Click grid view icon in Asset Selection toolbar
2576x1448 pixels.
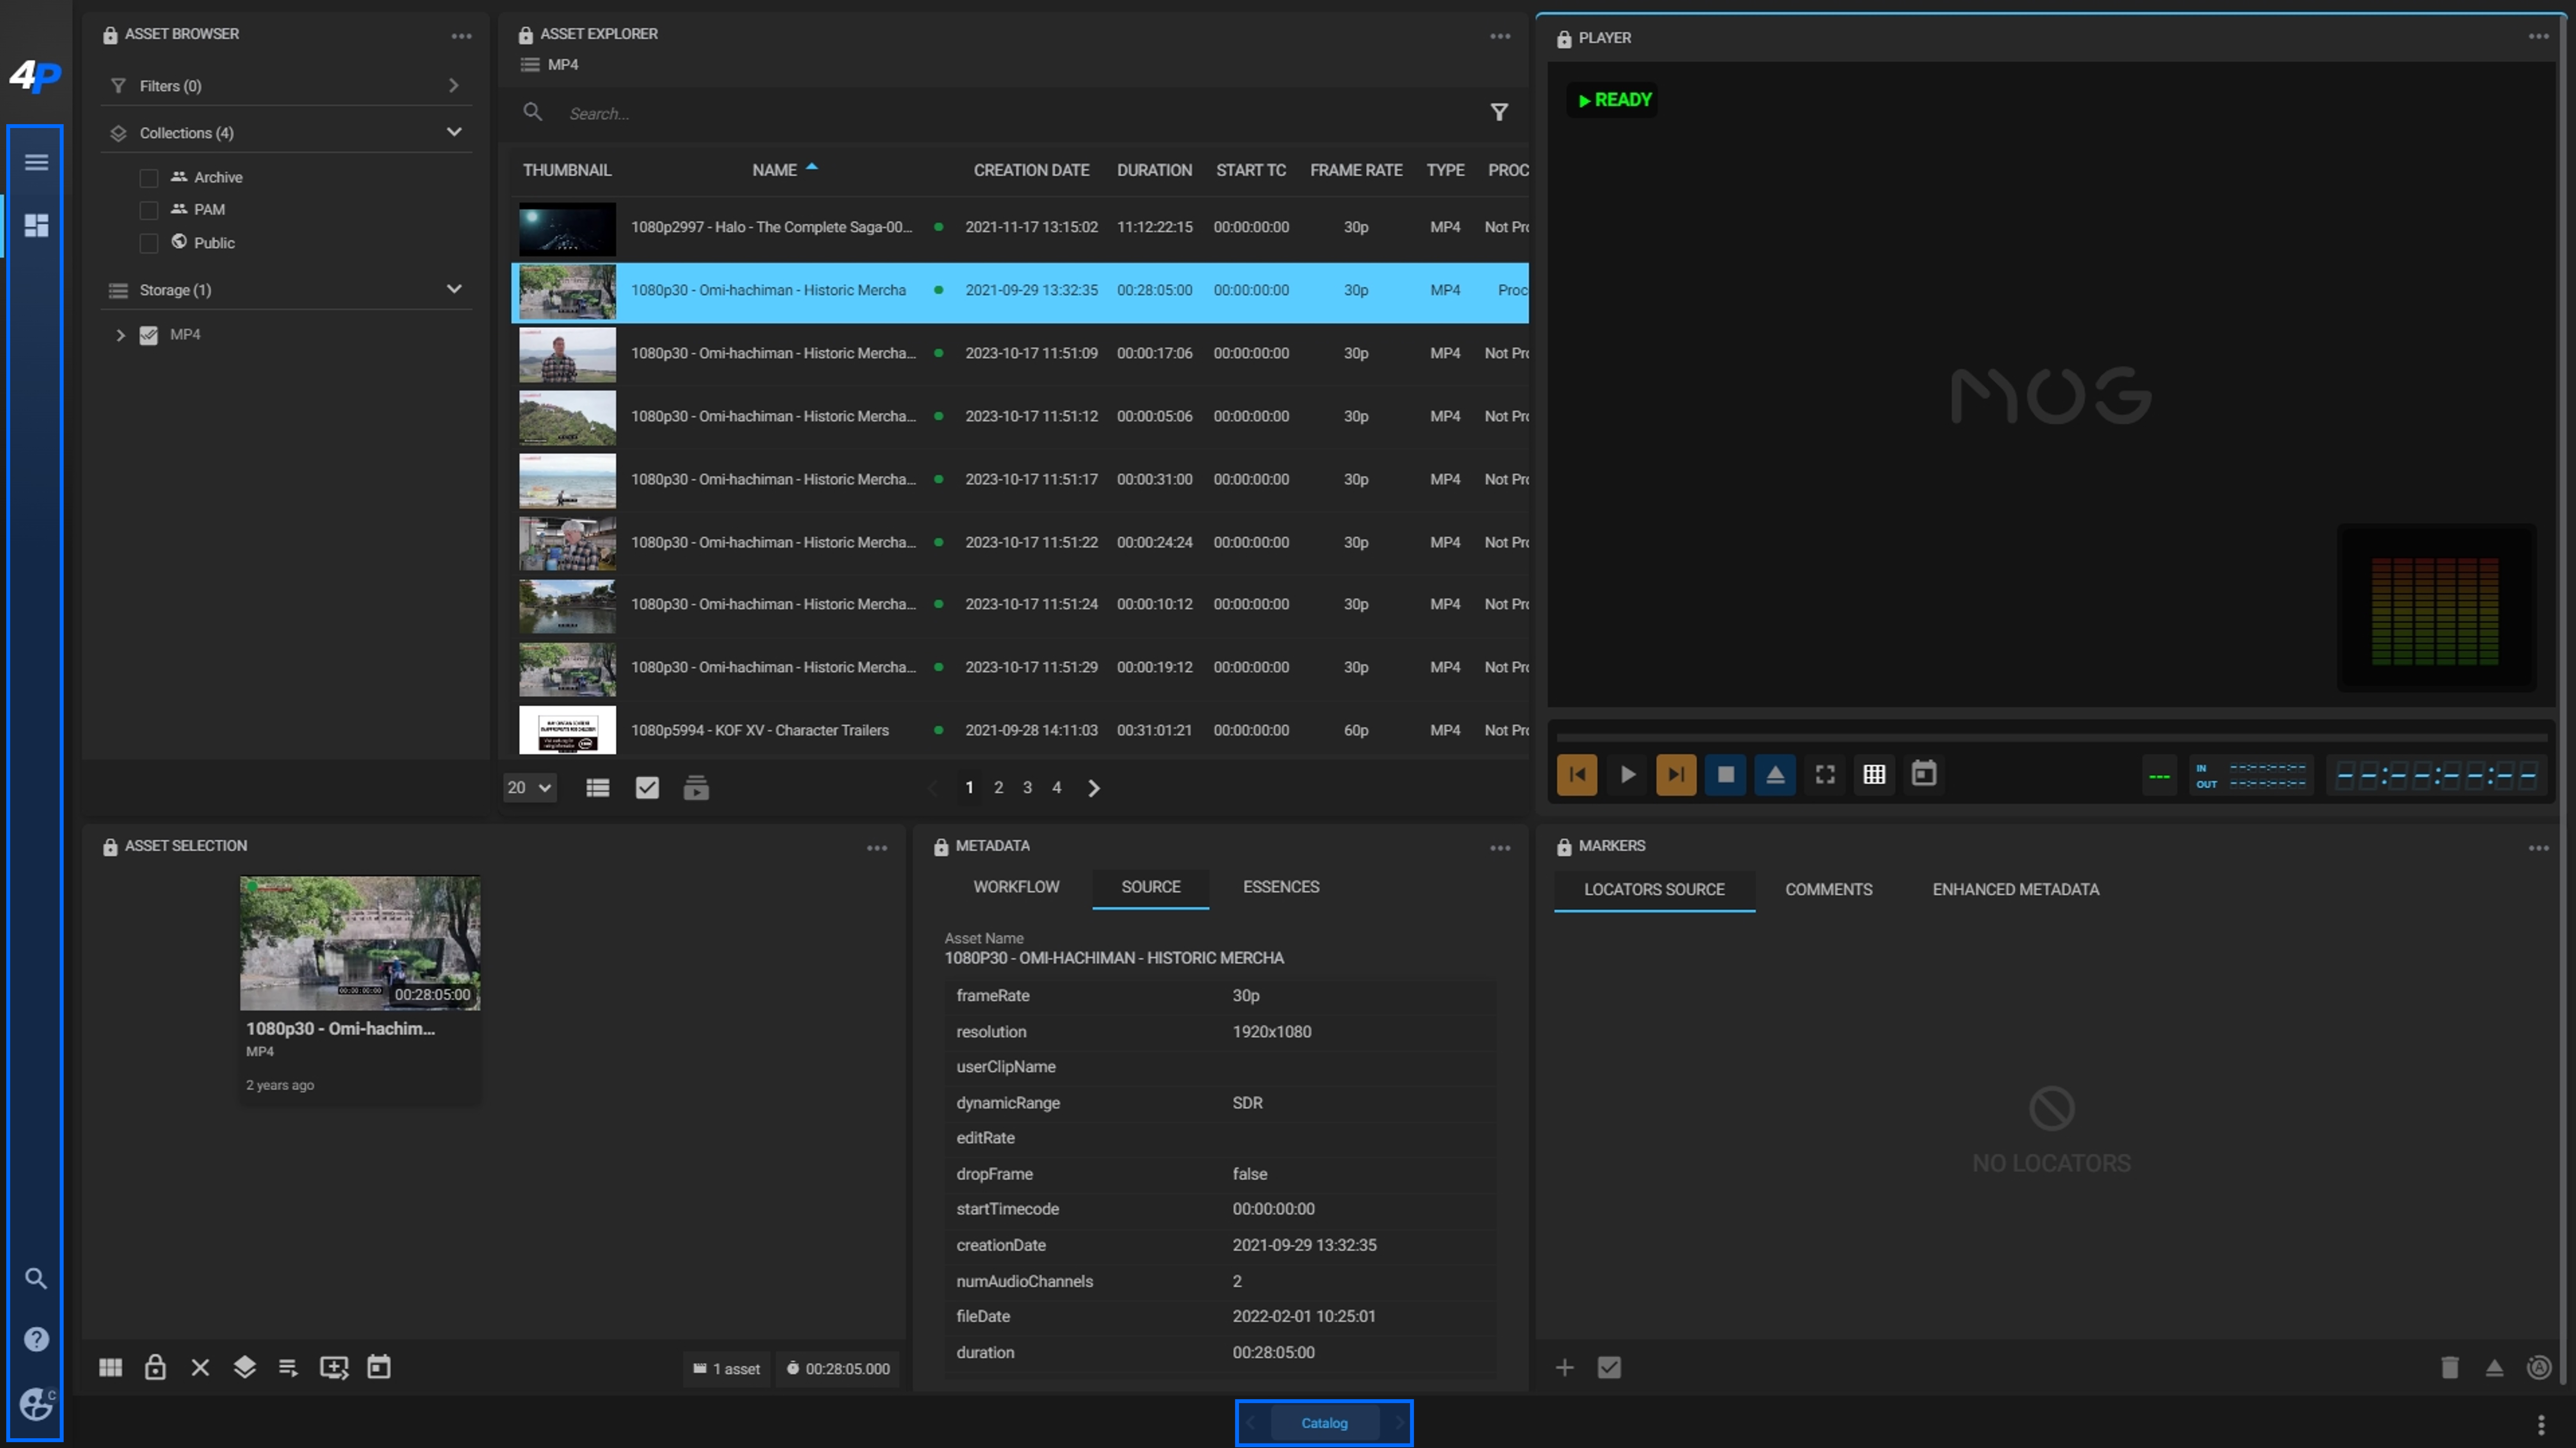110,1367
